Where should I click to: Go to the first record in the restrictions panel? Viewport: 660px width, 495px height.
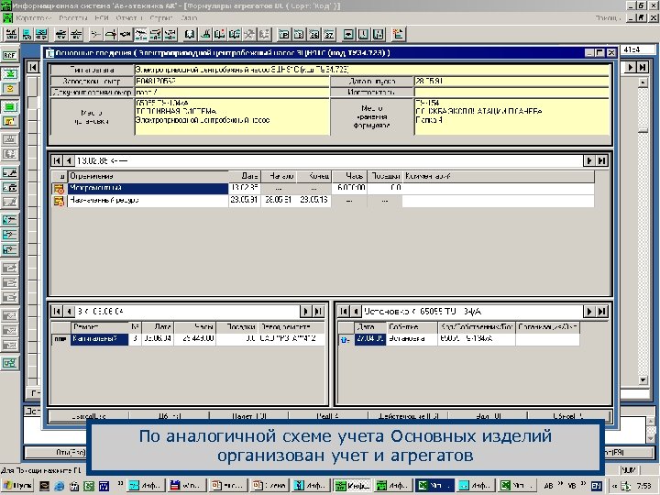click(x=57, y=160)
